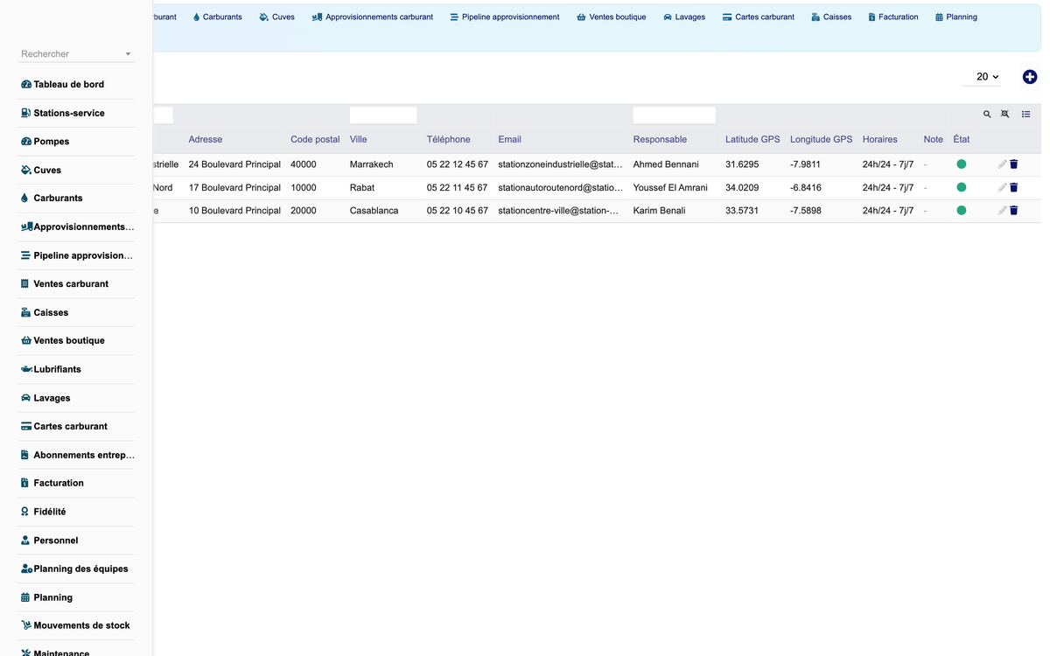Click the 17 Boulevard Principal address cell
This screenshot has width=1050, height=656.
[x=234, y=187]
